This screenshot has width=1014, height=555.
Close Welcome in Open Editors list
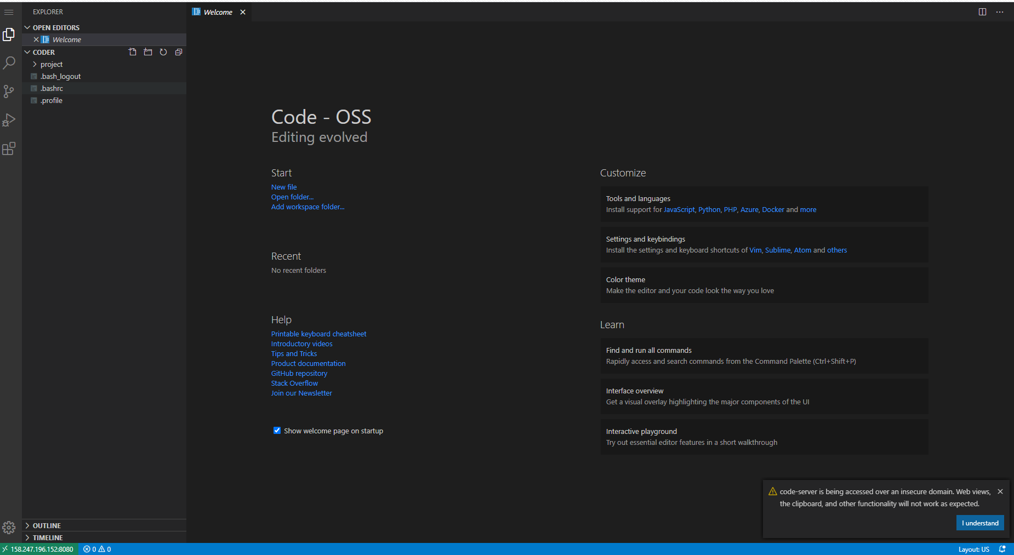[36, 39]
